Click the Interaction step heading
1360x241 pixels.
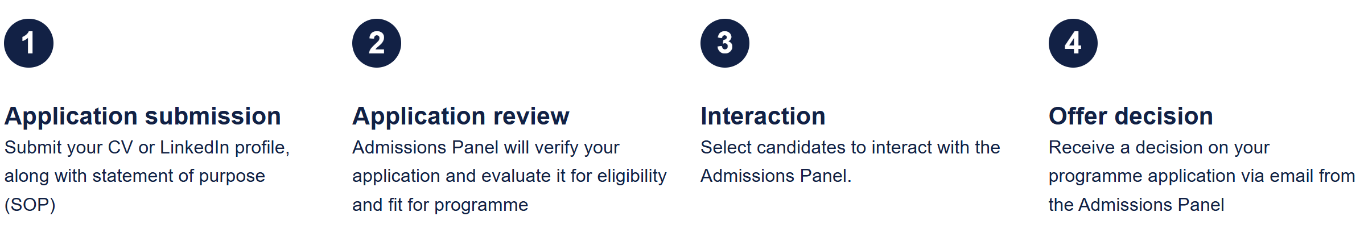click(763, 117)
